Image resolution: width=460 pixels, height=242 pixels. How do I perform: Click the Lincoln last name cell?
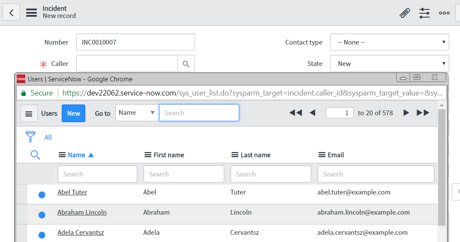click(241, 212)
